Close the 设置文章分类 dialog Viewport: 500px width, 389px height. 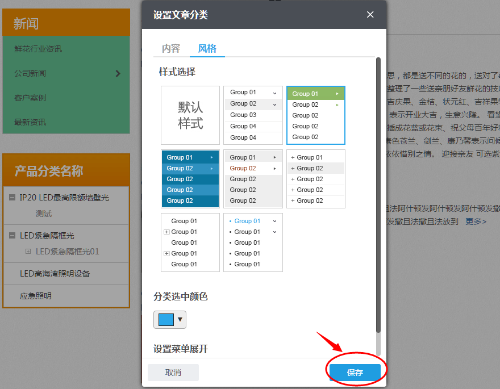coord(370,15)
